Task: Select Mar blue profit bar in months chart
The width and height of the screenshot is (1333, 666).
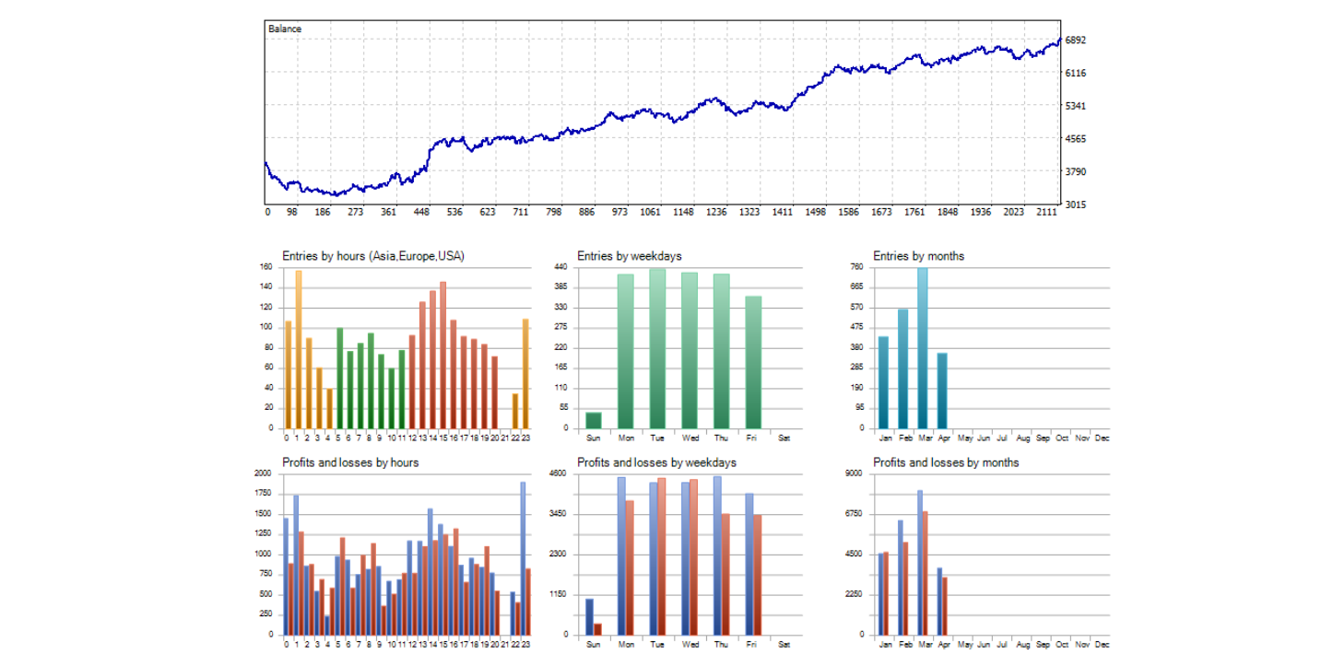Action: [x=920, y=563]
